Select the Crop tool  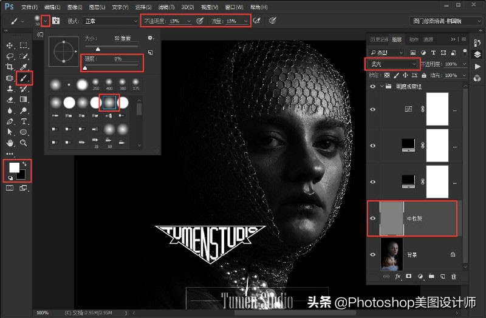10,67
